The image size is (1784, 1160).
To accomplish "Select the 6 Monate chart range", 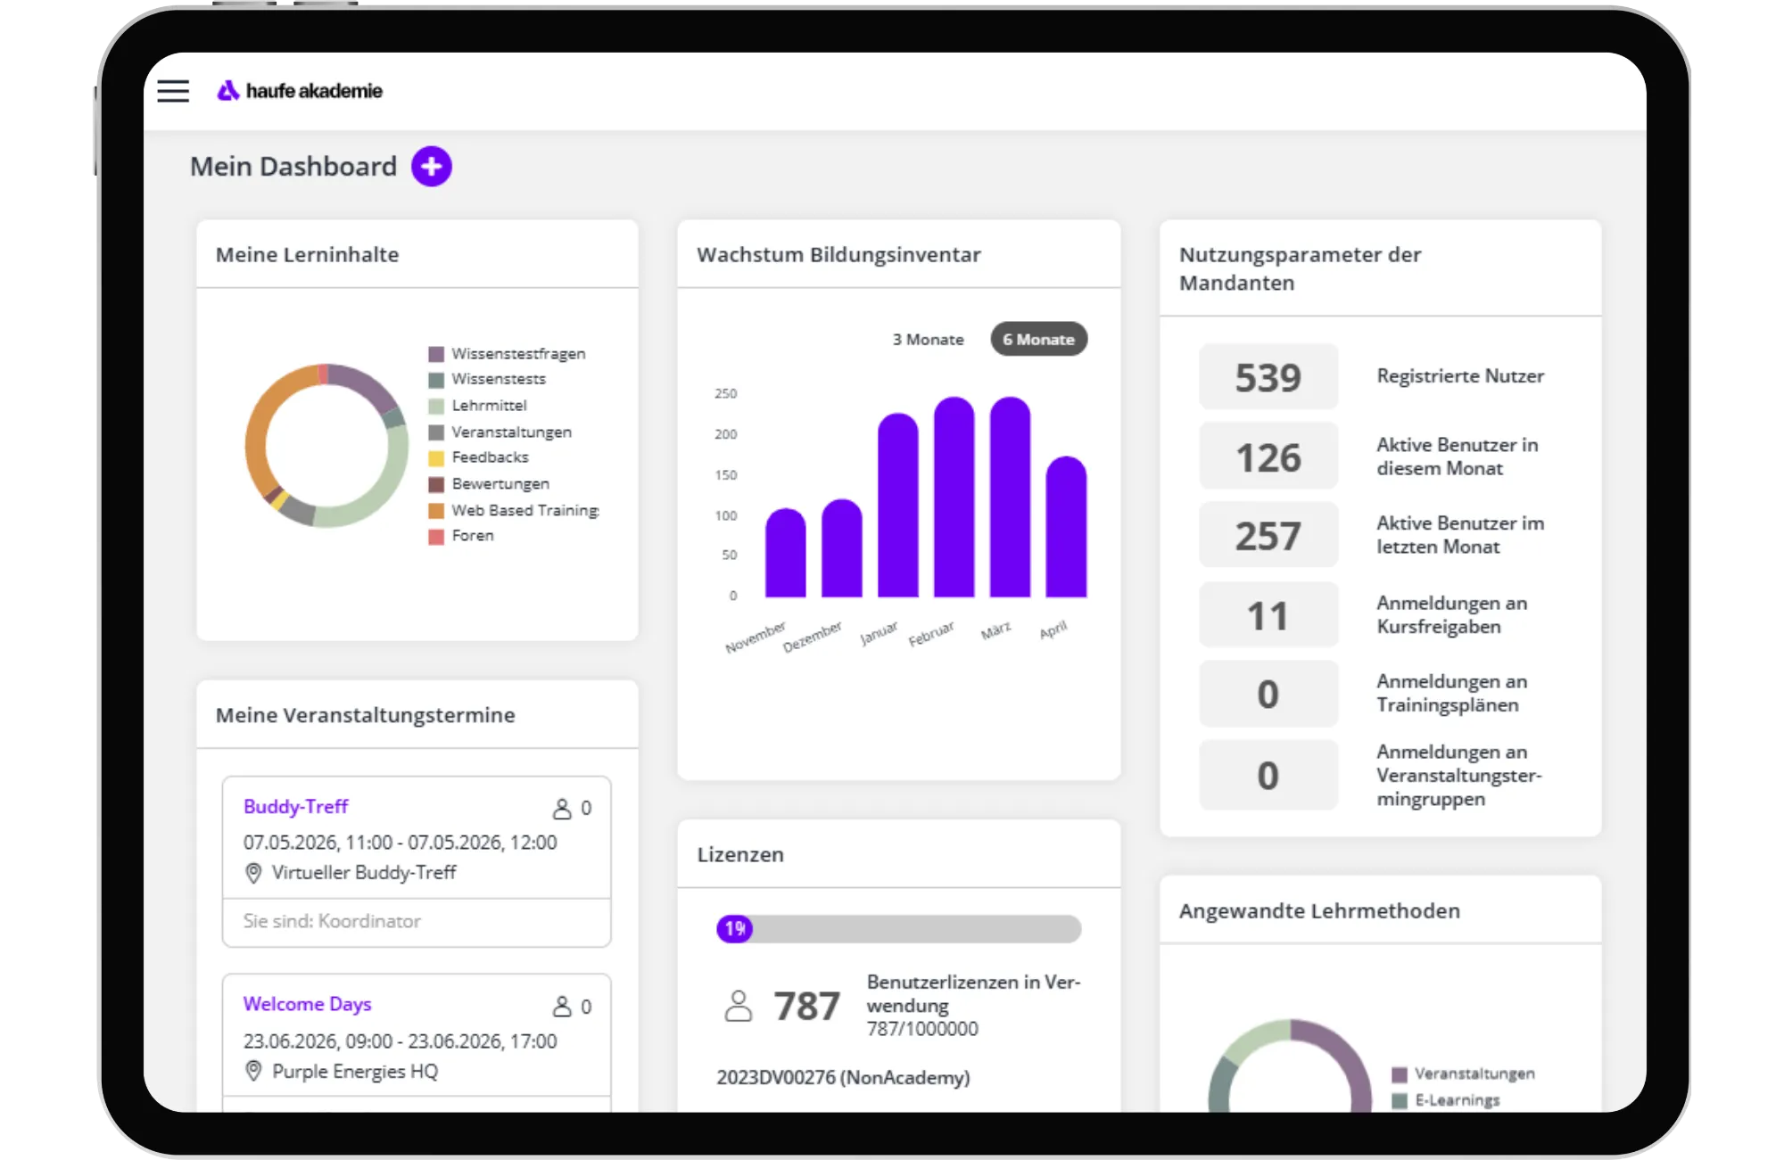I will [1038, 340].
